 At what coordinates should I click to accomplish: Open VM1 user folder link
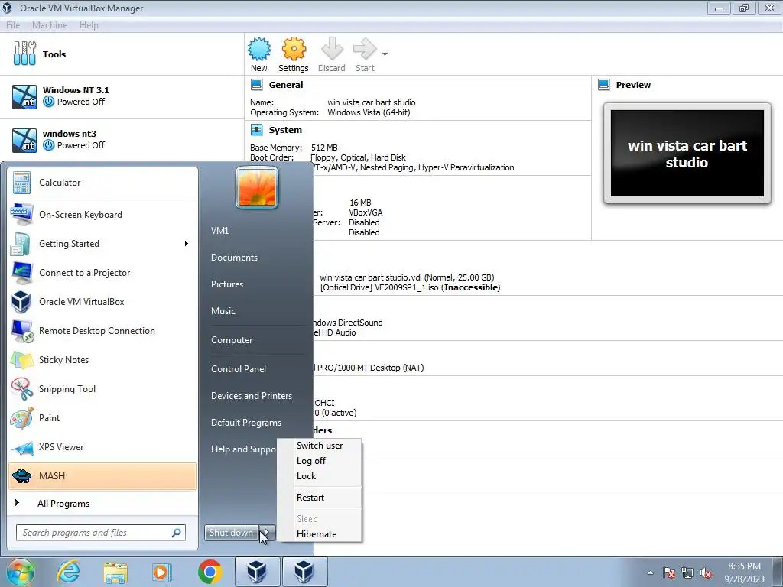pyautogui.click(x=219, y=231)
